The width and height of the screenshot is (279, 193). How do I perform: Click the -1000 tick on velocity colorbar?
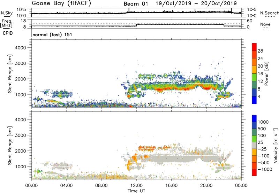(x=265, y=169)
